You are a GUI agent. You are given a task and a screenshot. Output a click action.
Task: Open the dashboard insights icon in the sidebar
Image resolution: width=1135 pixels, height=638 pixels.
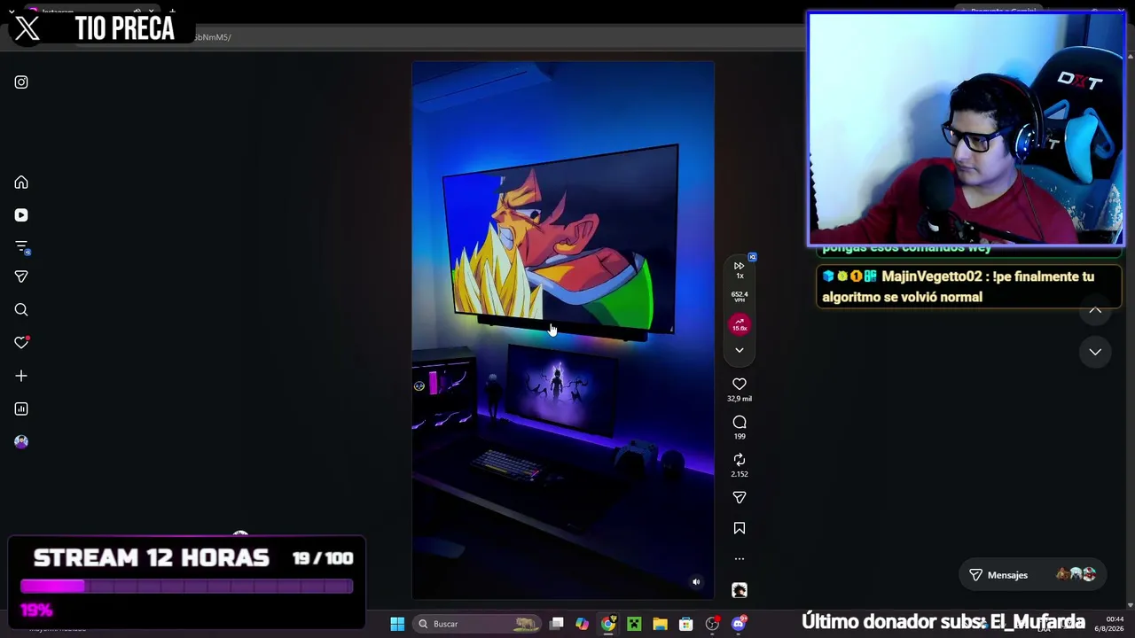pyautogui.click(x=21, y=408)
